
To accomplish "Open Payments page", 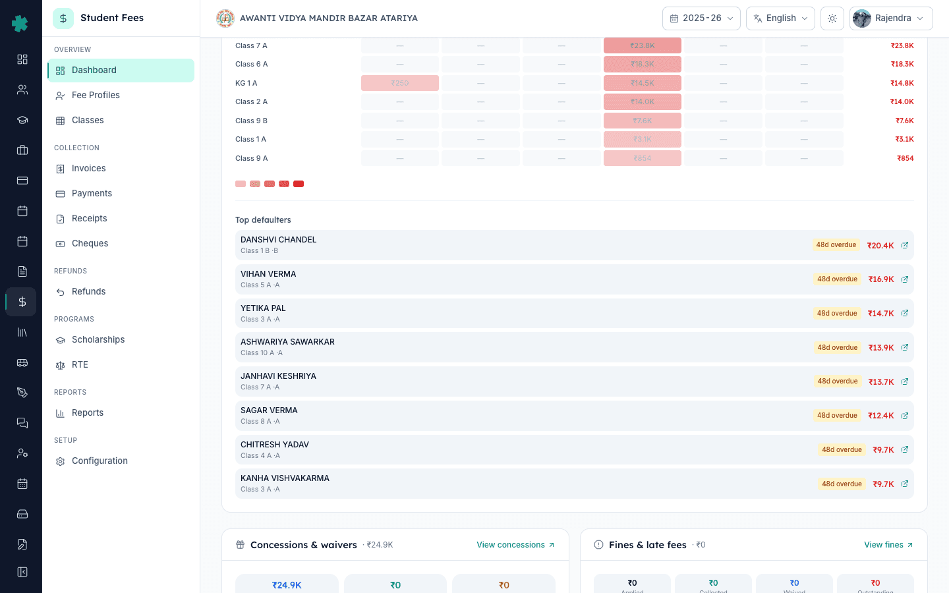I will click(121, 194).
